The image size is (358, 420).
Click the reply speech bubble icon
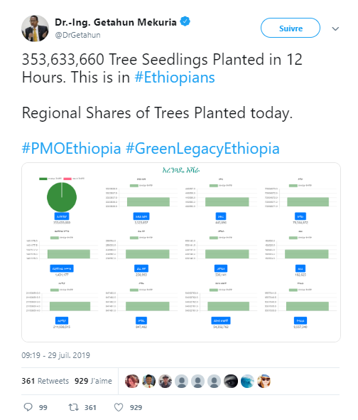pyautogui.click(x=28, y=407)
